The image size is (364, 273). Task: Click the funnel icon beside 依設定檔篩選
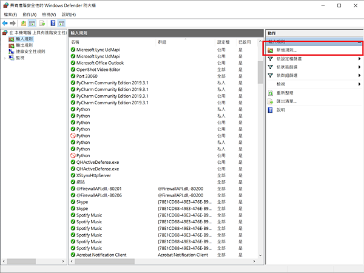click(x=270, y=59)
